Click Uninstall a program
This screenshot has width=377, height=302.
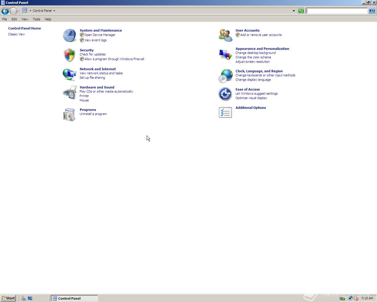click(x=93, y=114)
